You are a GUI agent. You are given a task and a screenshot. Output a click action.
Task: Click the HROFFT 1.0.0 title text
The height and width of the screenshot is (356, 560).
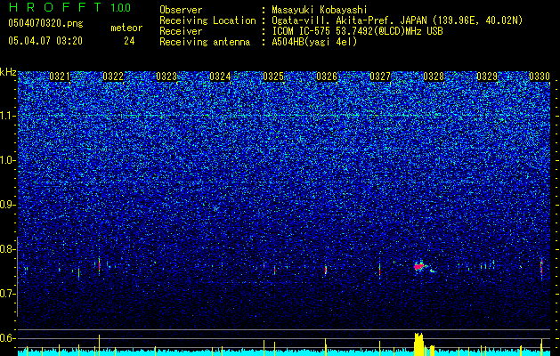tap(70, 7)
